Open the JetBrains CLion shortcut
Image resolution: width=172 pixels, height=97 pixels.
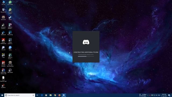[10, 56]
